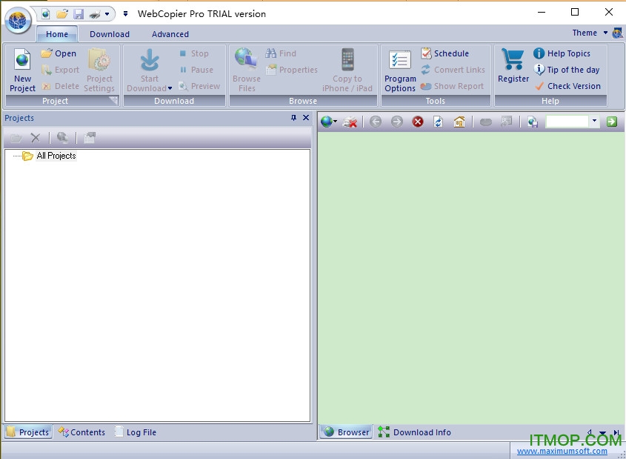Switch to the Download Info tab
Image resolution: width=626 pixels, height=459 pixels.
[414, 432]
